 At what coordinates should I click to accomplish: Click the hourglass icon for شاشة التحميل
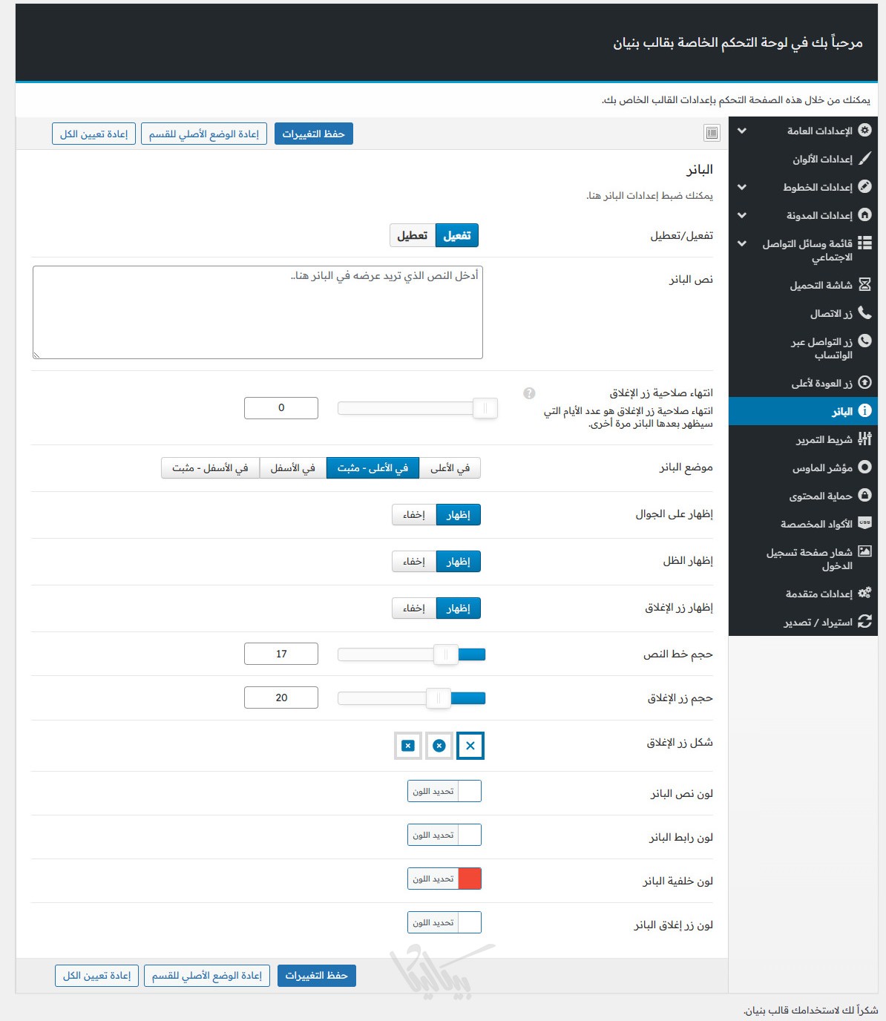[x=864, y=285]
